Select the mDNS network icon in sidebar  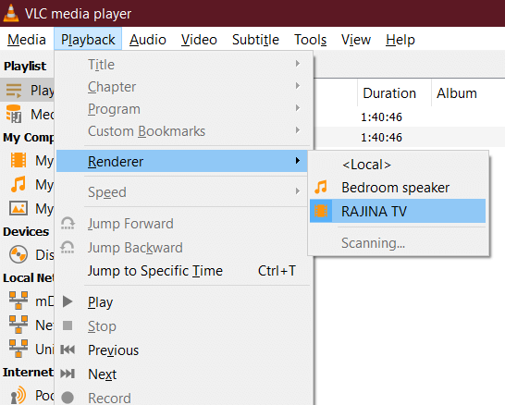click(x=18, y=301)
